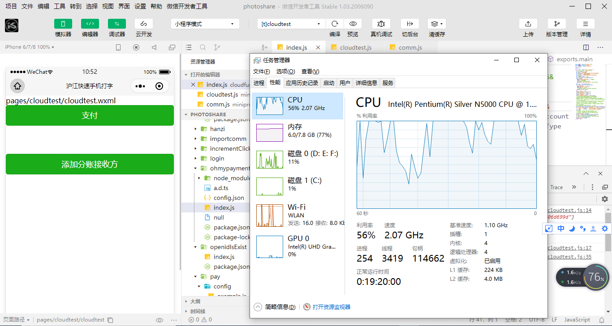Screen dimensions: 612x326
Task: Open the cloudtest.js:14 console source link
Action: click(x=569, y=210)
